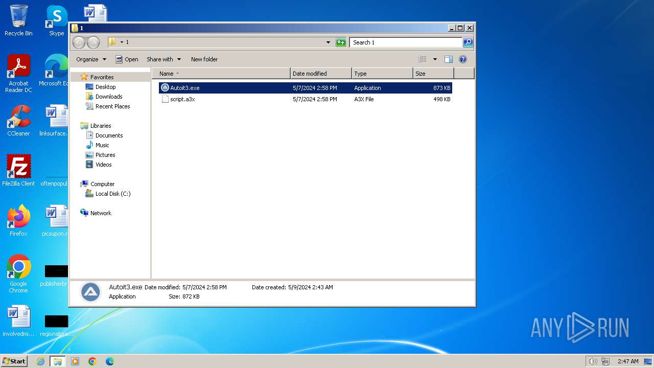The height and width of the screenshot is (368, 654).
Task: Launch Internet Explorer from taskbar
Action: click(41, 361)
